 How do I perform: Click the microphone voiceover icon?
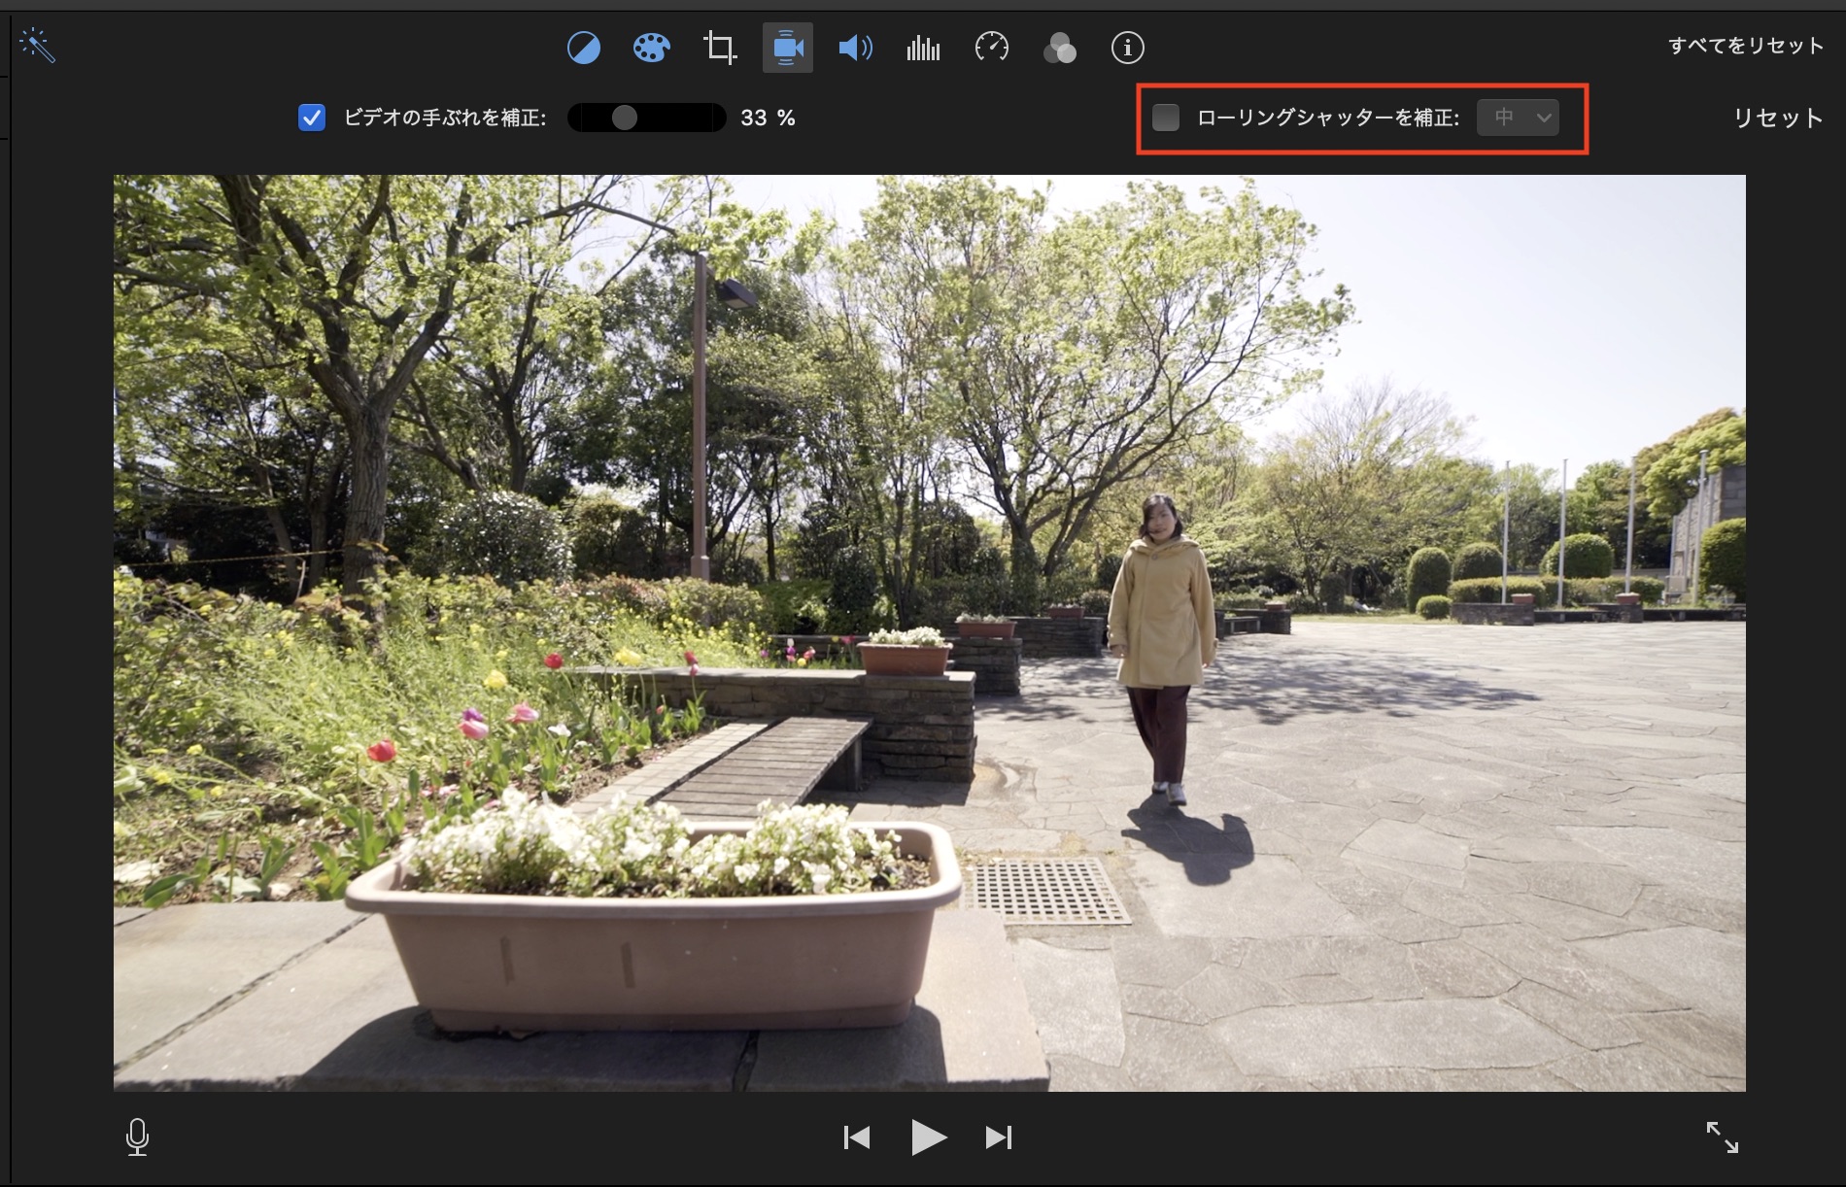(x=138, y=1136)
